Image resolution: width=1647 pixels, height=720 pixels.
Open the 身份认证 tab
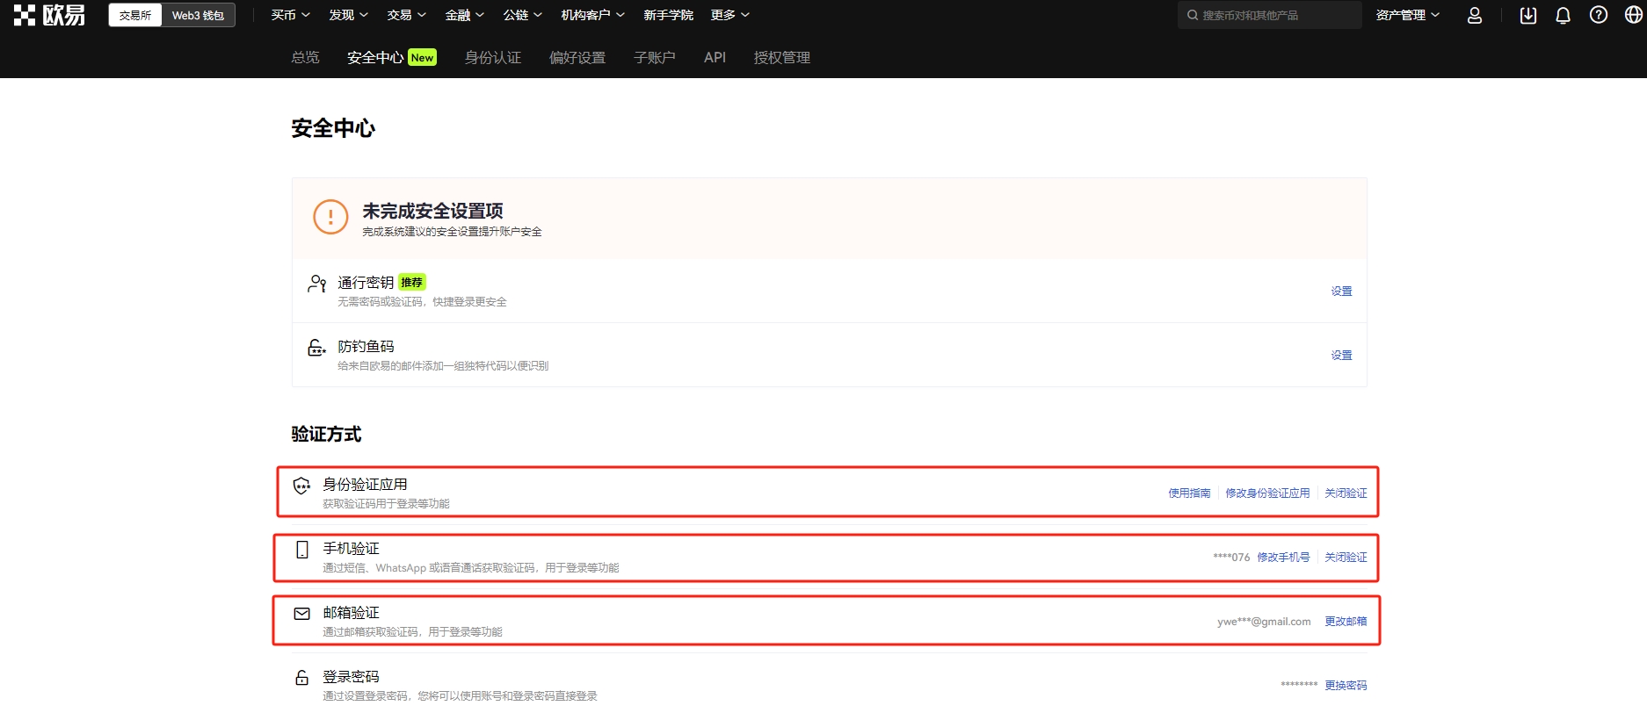[x=493, y=57]
